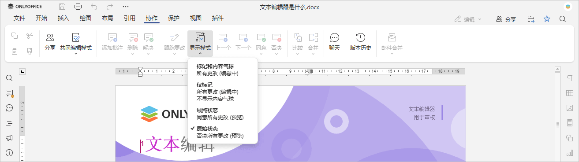579x162 pixels.
Task: Click the 下一个 next change button
Action: (243, 42)
